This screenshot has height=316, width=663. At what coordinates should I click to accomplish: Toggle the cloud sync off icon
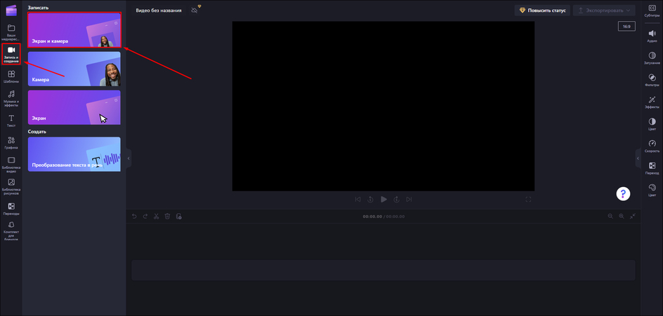[195, 10]
